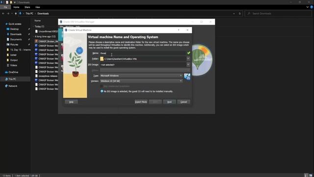314x177 pixels.
Task: Click Quick access star icon in Explorer
Action: tap(6, 24)
